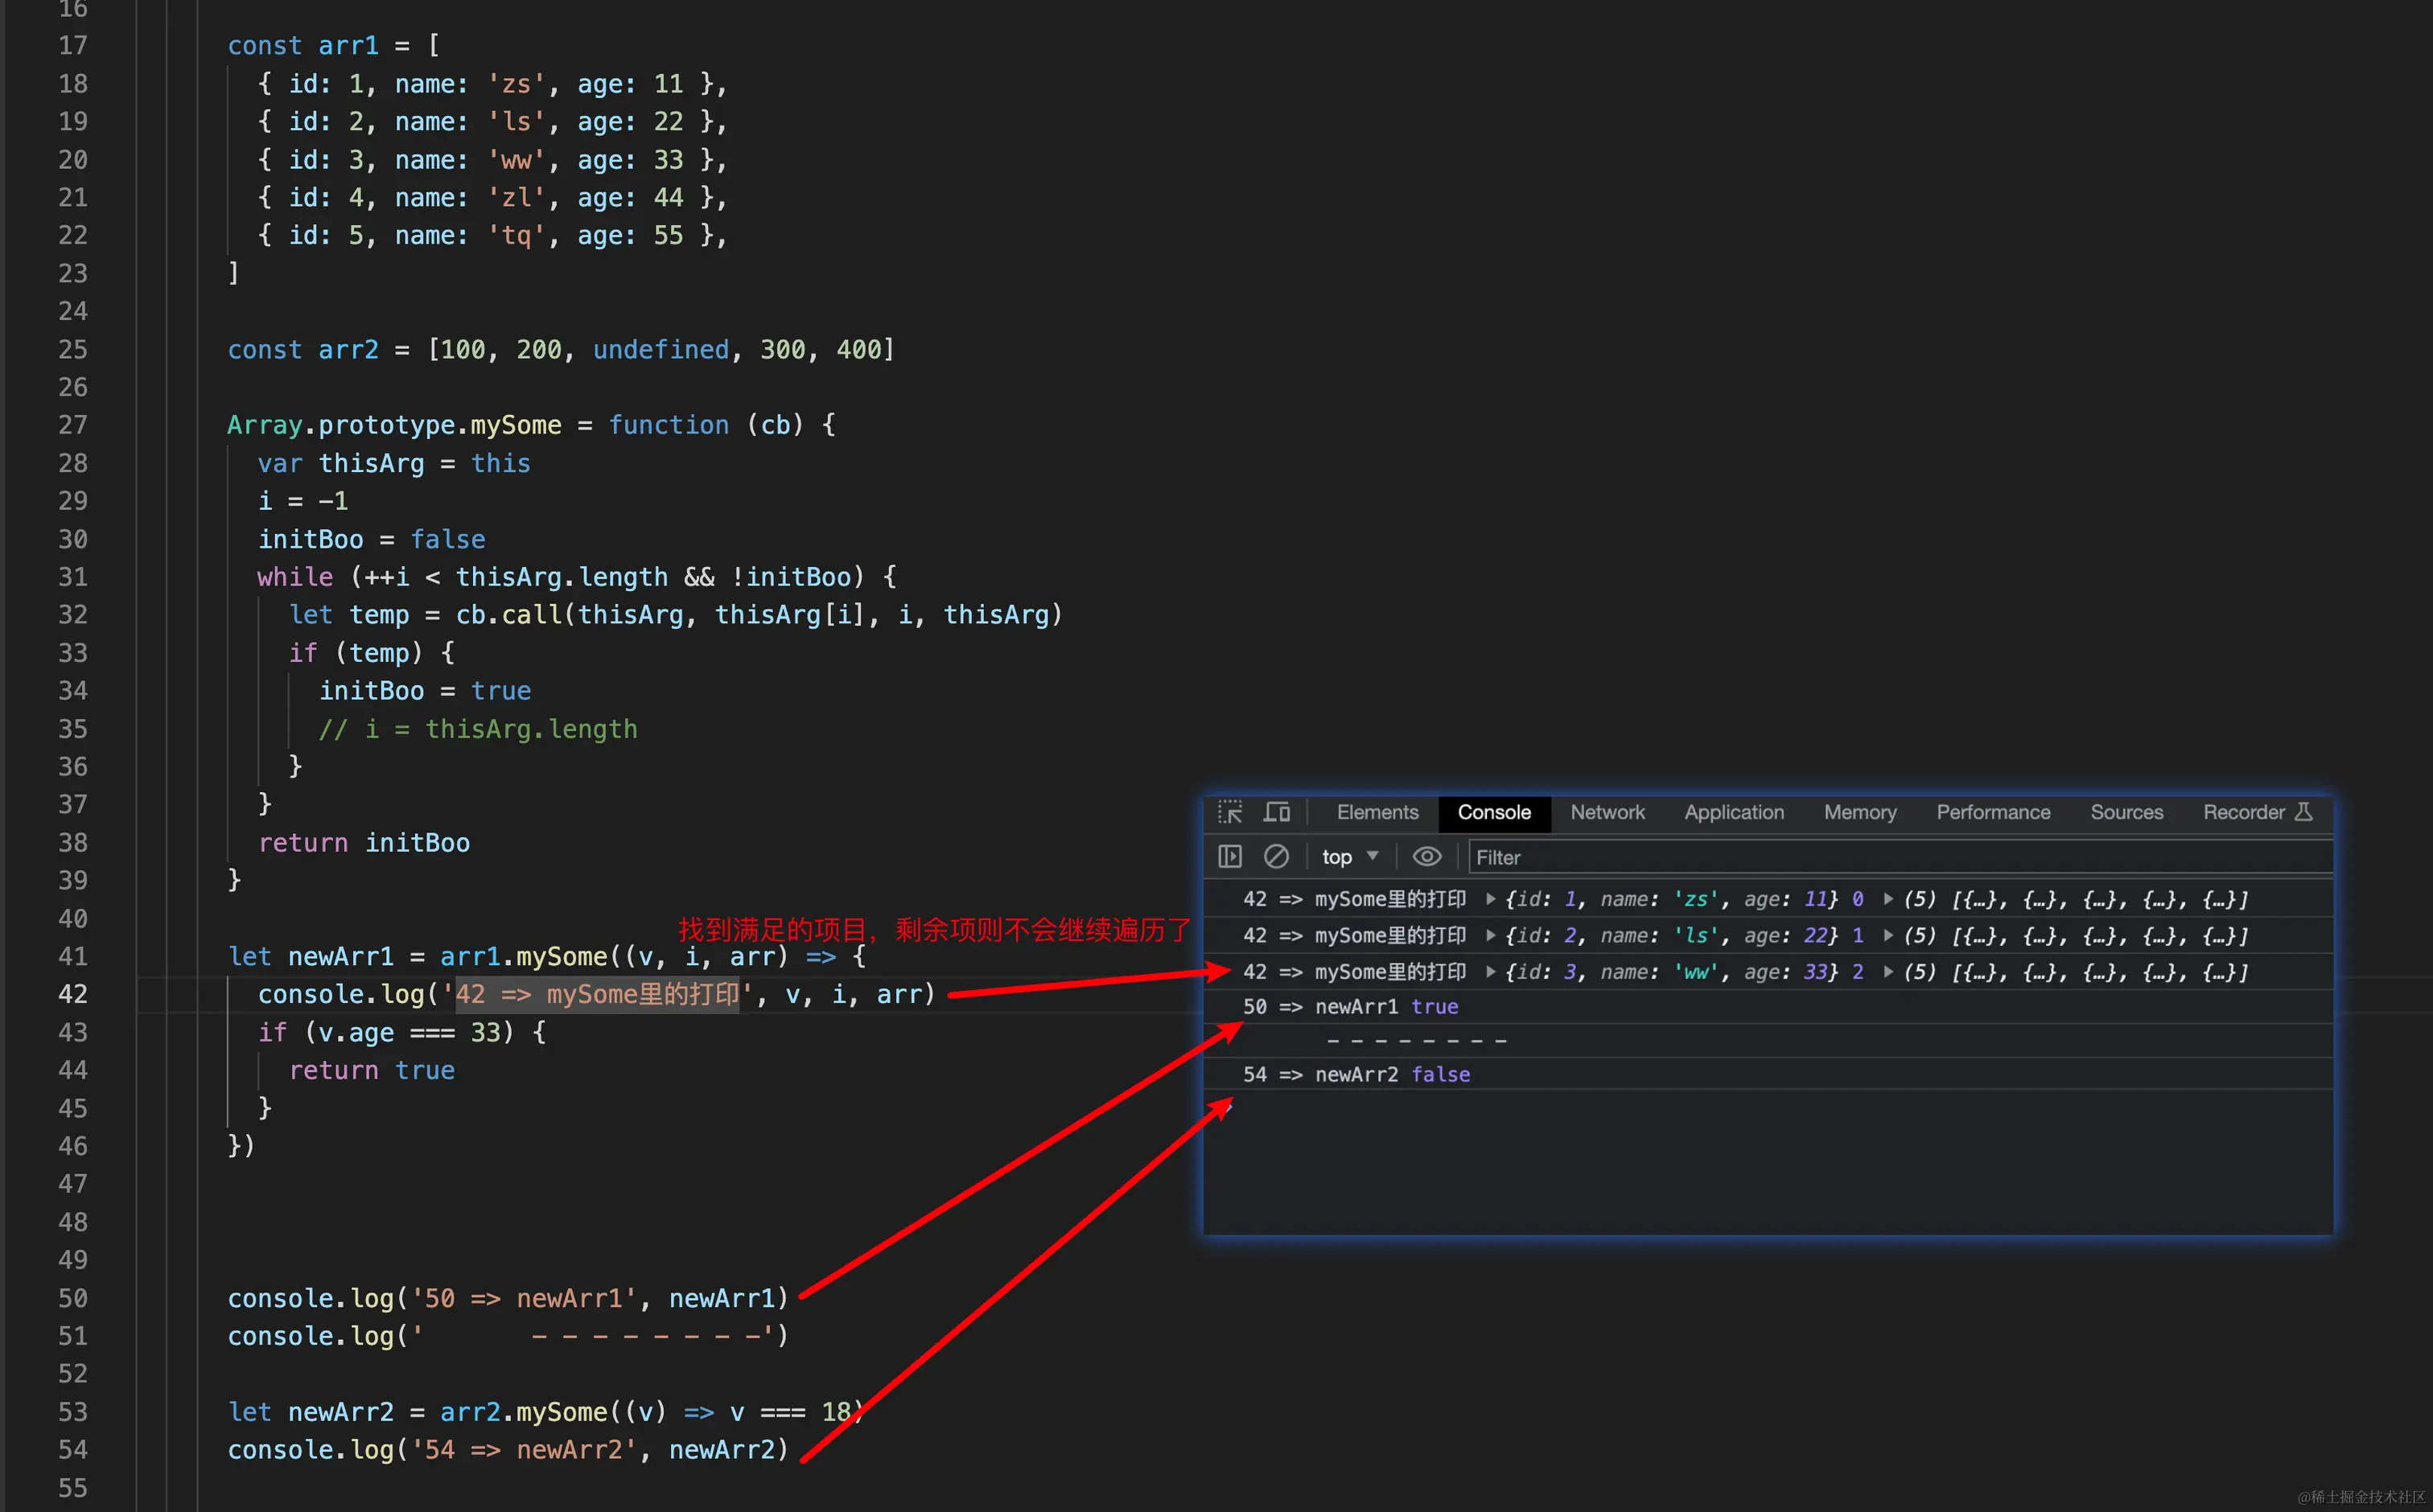
Task: Open the Sources tab
Action: point(2126,812)
